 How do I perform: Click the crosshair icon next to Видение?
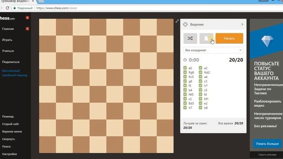(x=185, y=24)
